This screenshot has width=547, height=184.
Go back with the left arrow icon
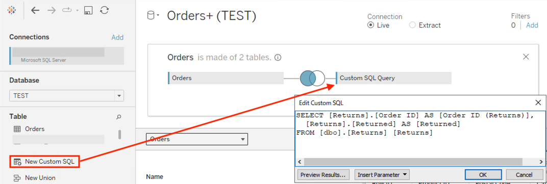[x=35, y=11]
